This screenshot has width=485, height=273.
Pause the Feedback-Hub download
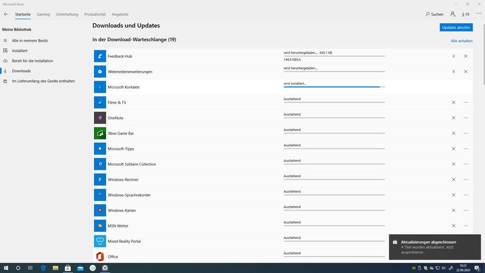pyautogui.click(x=453, y=56)
